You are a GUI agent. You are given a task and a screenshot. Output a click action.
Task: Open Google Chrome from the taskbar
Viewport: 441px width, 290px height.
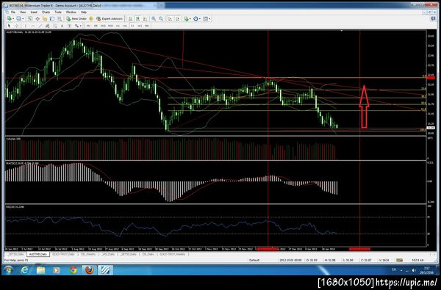(73, 270)
